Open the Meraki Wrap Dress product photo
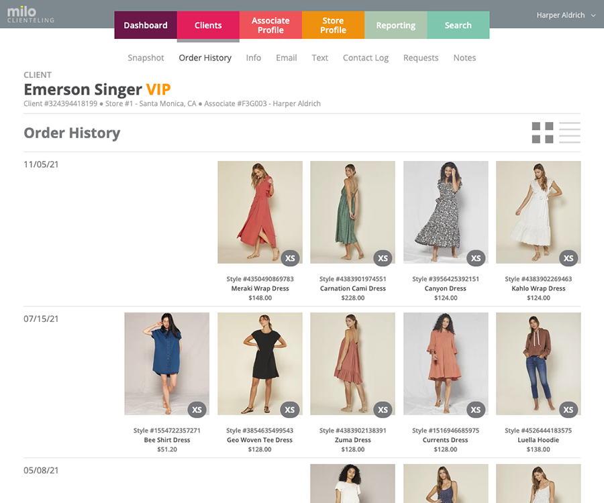Image resolution: width=604 pixels, height=503 pixels. [260, 212]
